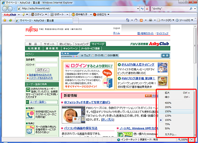Click the 登録番号 input field
The width and height of the screenshot is (198, 143).
pyautogui.click(x=47, y=60)
